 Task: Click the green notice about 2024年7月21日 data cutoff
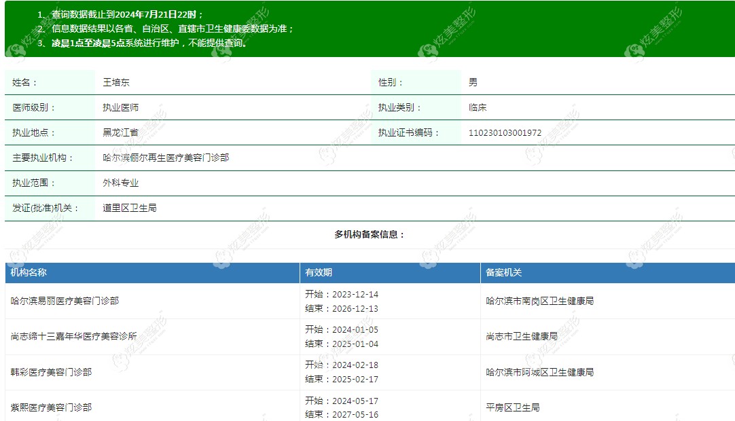(x=120, y=14)
